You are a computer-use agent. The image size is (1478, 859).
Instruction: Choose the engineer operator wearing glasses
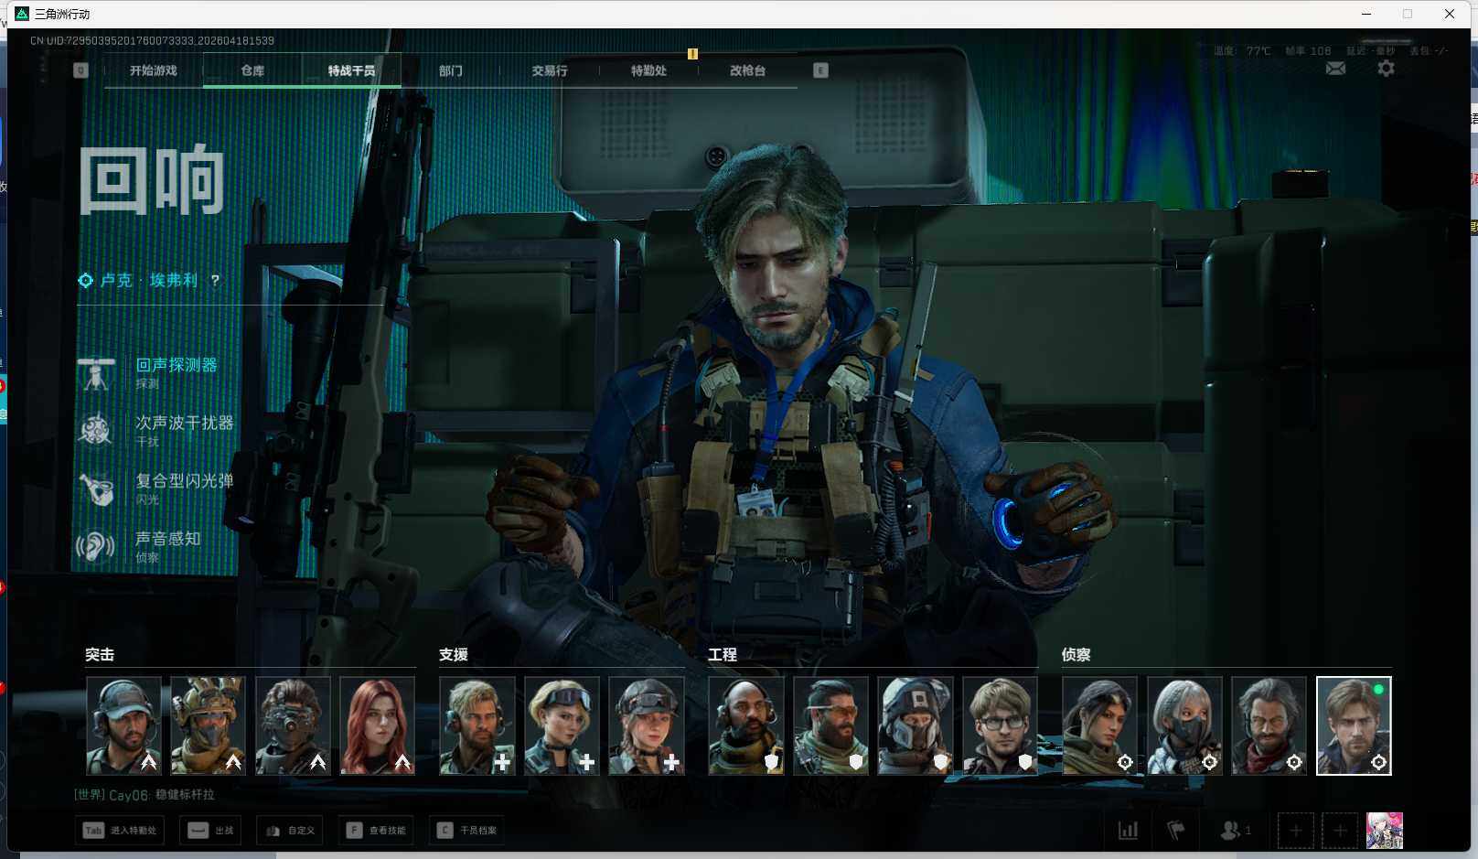point(1000,725)
